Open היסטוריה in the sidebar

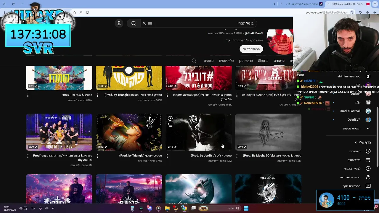click(x=359, y=151)
